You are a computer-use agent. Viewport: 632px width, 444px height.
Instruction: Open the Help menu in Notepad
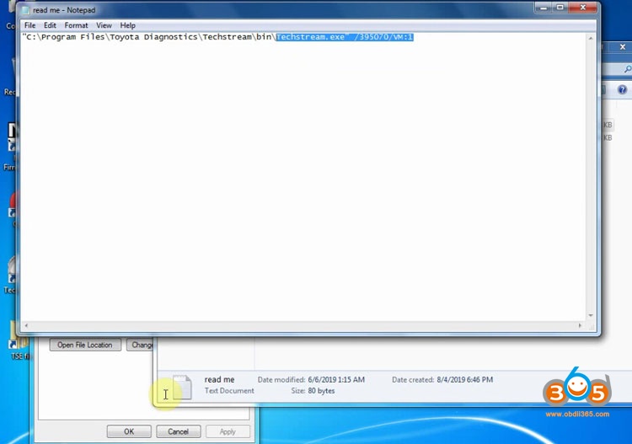(x=128, y=25)
